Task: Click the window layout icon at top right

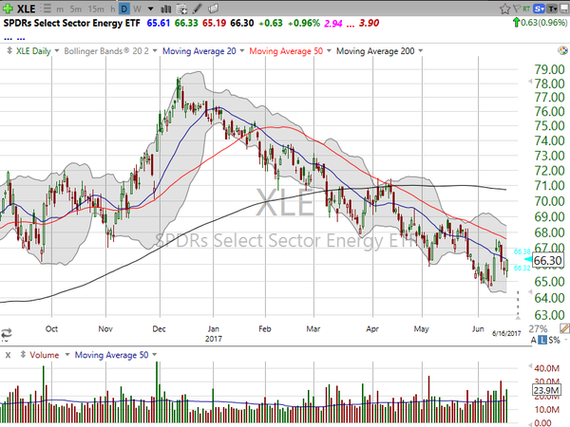Action: click(564, 9)
